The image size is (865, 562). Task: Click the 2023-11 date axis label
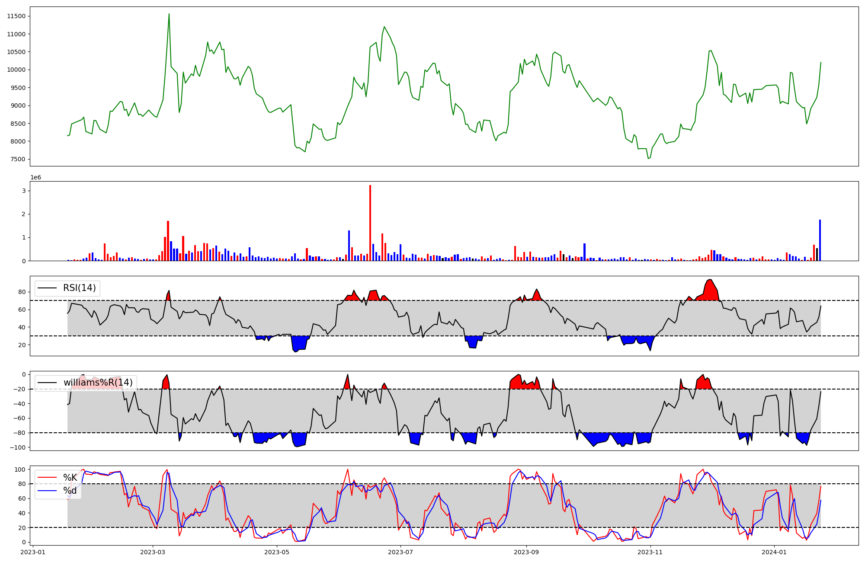[650, 552]
